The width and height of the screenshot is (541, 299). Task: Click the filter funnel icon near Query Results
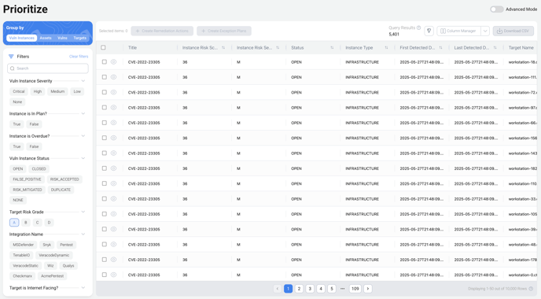(429, 31)
